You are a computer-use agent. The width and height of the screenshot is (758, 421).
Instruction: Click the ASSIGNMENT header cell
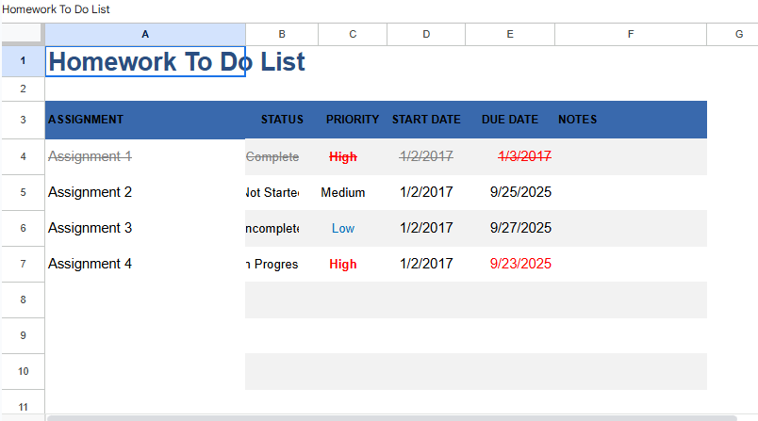coord(145,120)
